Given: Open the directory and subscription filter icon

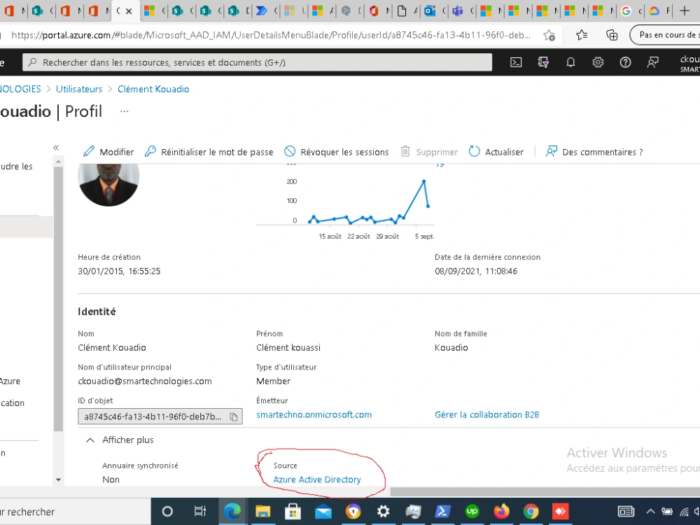Looking at the screenshot, I should tap(543, 62).
